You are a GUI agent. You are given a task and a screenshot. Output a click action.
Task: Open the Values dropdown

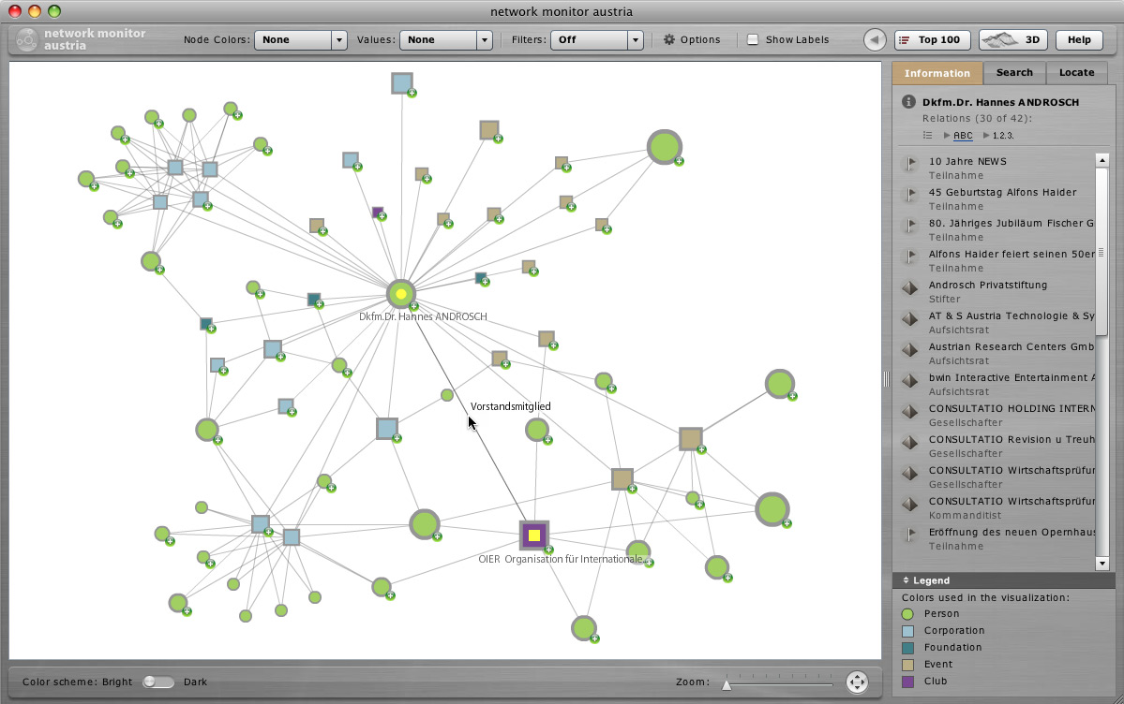(x=445, y=39)
